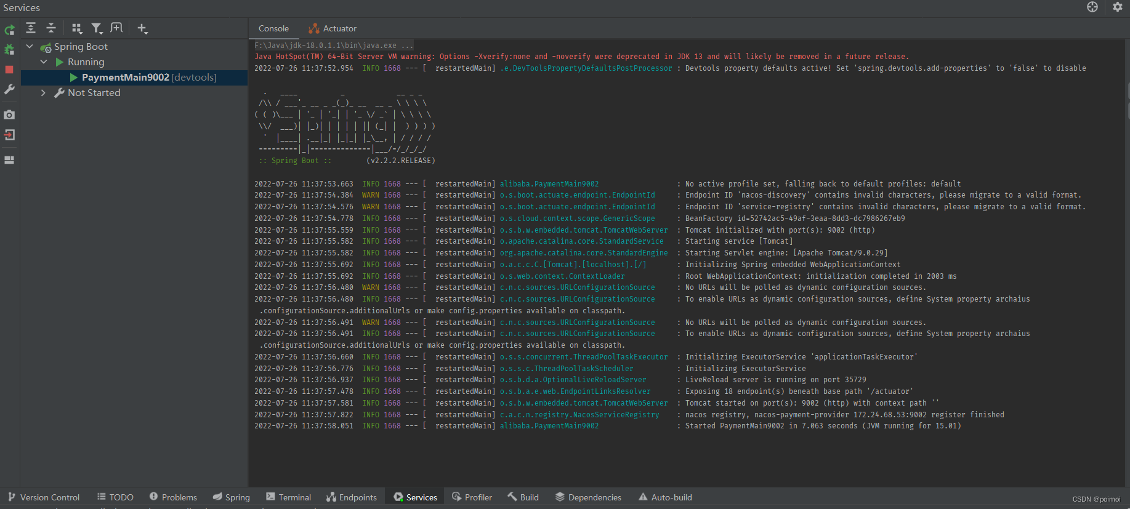Click 'Exposing 18 endpoint(s)' log message
This screenshot has height=509, width=1130.
799,391
